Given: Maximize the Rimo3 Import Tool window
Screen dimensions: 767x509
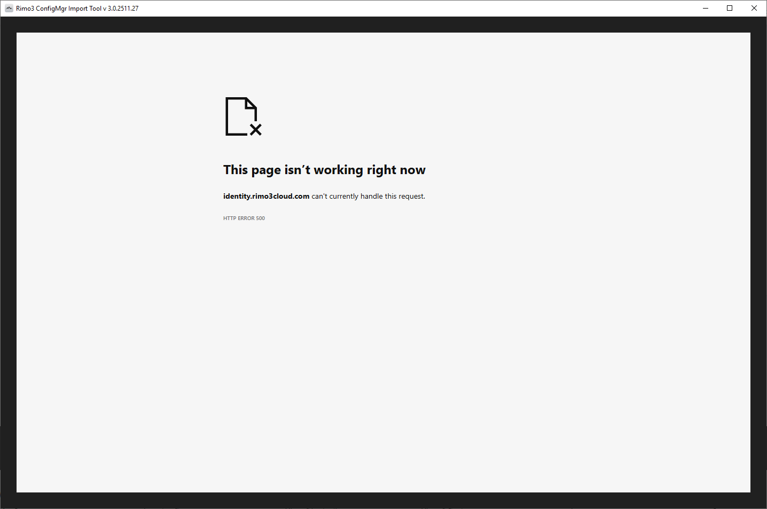Looking at the screenshot, I should tap(730, 8).
